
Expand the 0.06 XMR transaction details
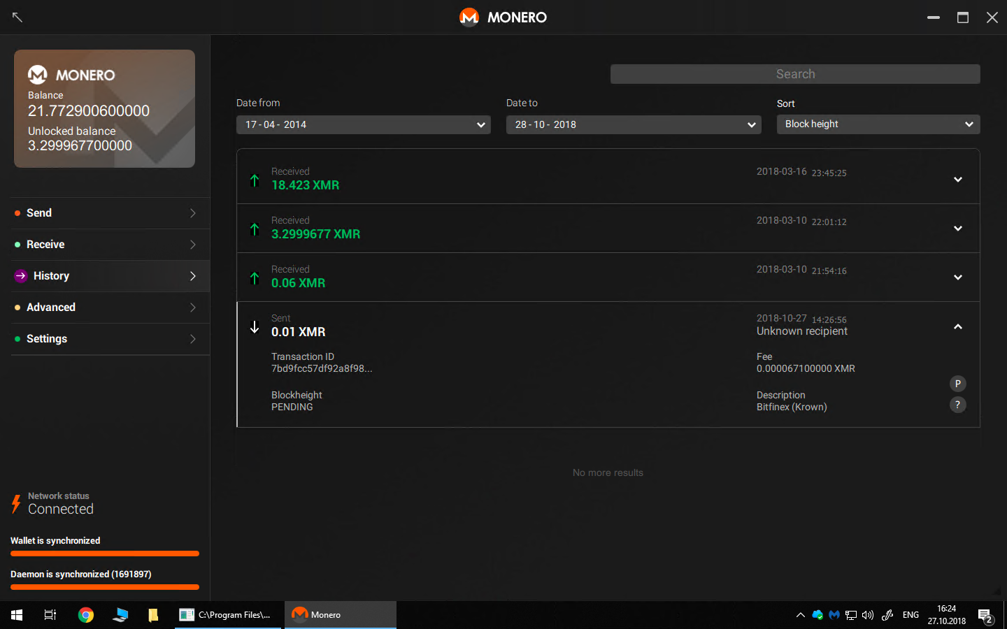click(x=958, y=277)
